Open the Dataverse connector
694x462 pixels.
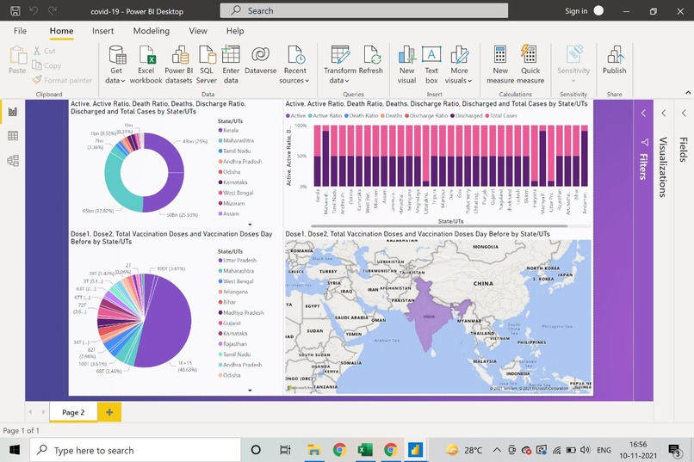tap(260, 59)
